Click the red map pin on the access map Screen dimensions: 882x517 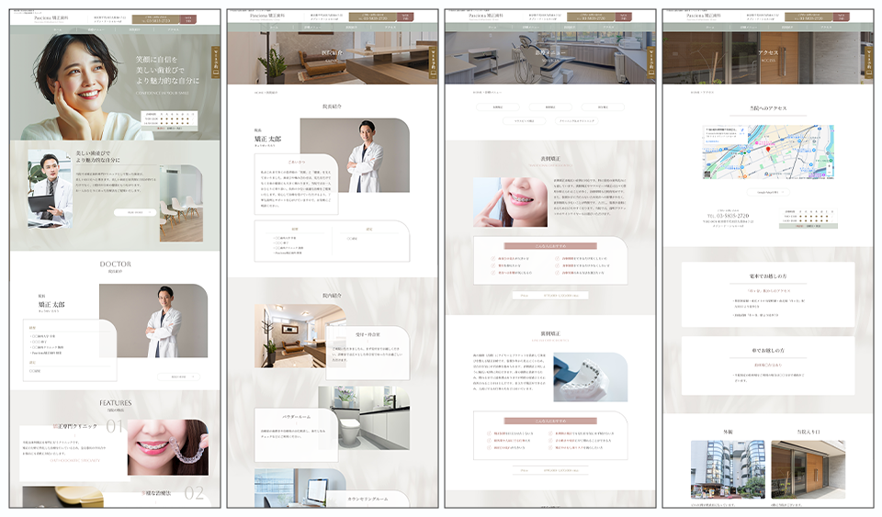click(768, 149)
